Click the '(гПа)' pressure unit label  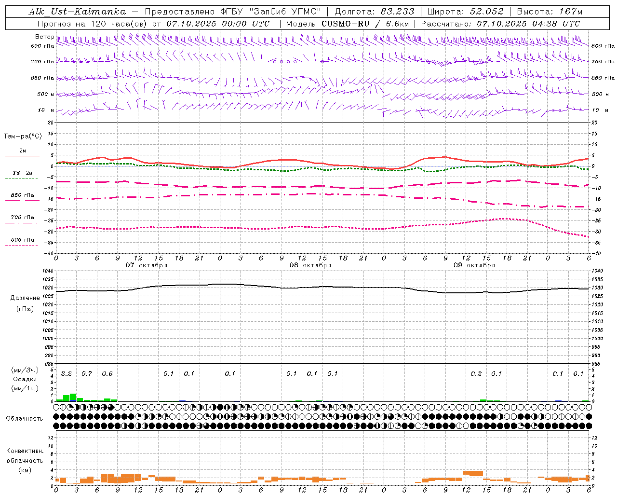click(25, 309)
